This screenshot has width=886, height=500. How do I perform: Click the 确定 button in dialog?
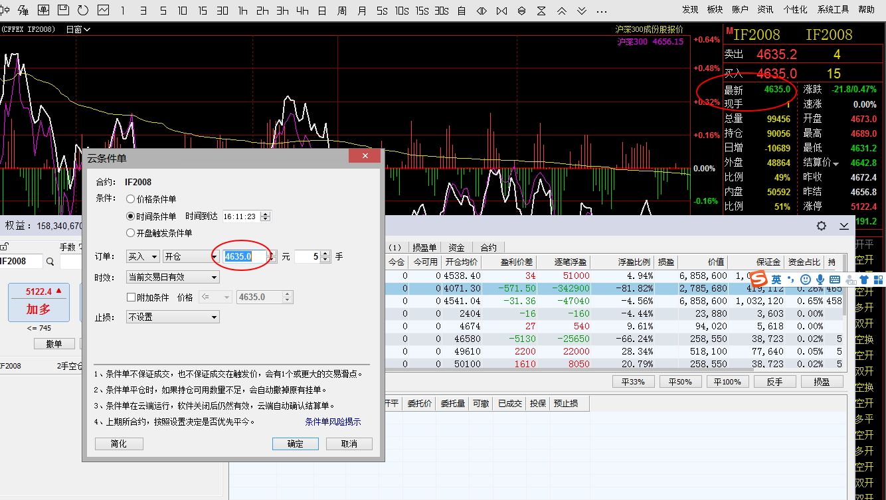pyautogui.click(x=295, y=444)
